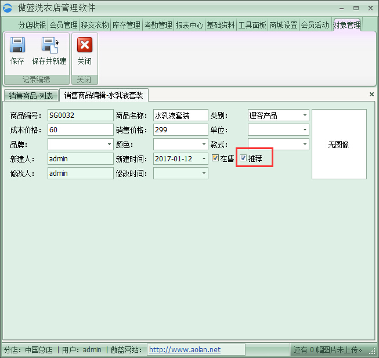Expand the 颜色 color dropdown

point(203,144)
